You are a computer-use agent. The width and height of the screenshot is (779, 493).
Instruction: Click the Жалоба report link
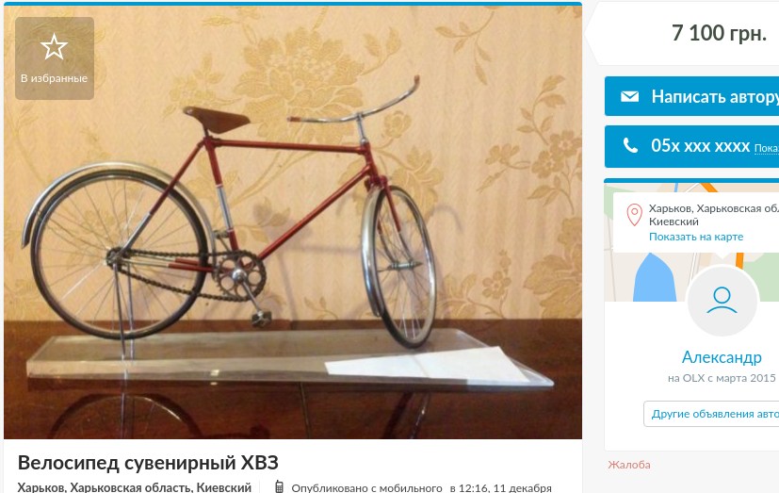click(629, 465)
